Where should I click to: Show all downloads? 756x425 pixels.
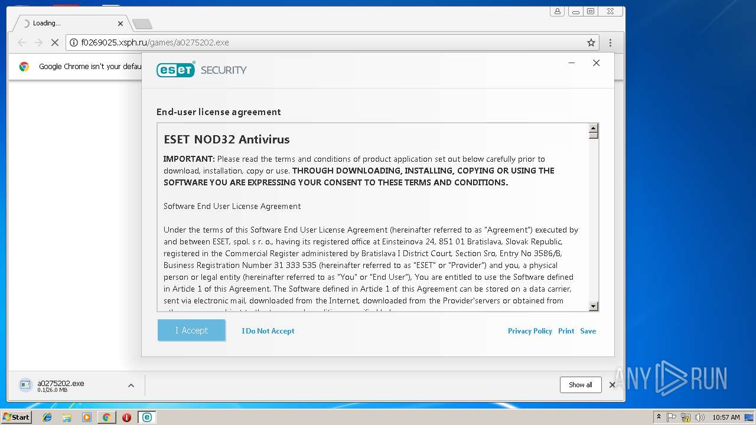click(x=581, y=385)
